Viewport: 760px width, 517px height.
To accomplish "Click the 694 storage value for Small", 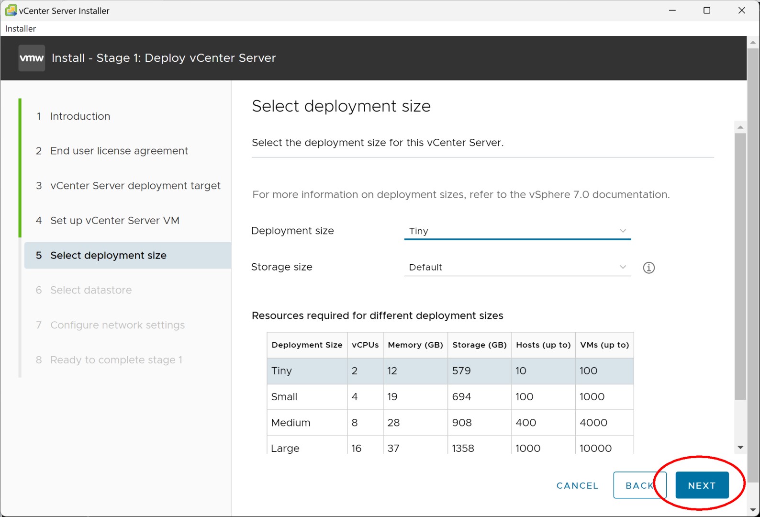I will [x=461, y=397].
